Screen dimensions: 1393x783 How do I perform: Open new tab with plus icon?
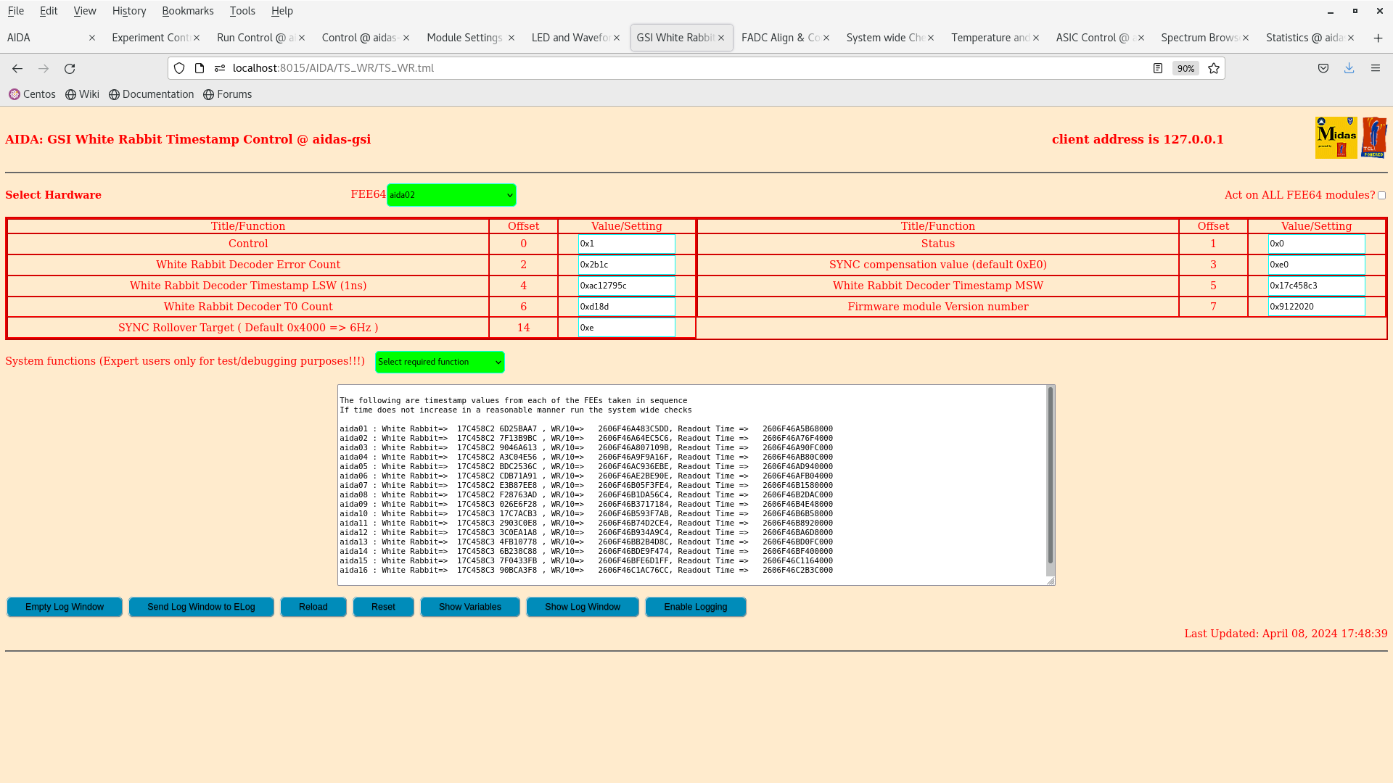pyautogui.click(x=1378, y=38)
